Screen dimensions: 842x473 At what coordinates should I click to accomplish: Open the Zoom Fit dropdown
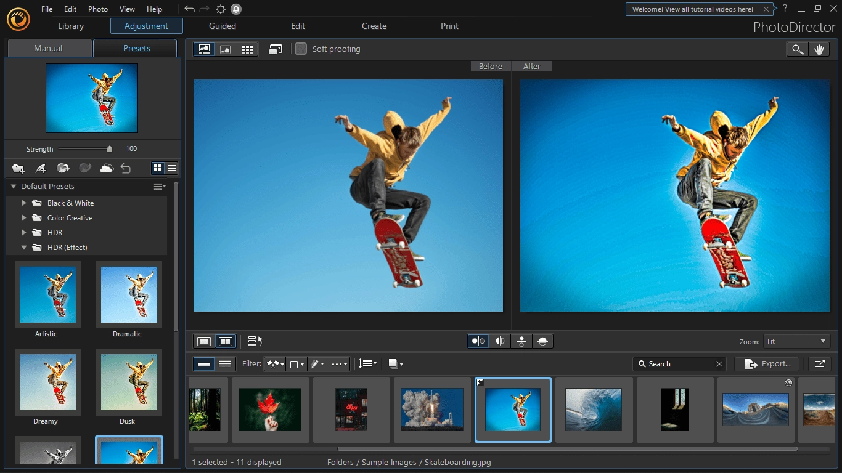tap(796, 341)
